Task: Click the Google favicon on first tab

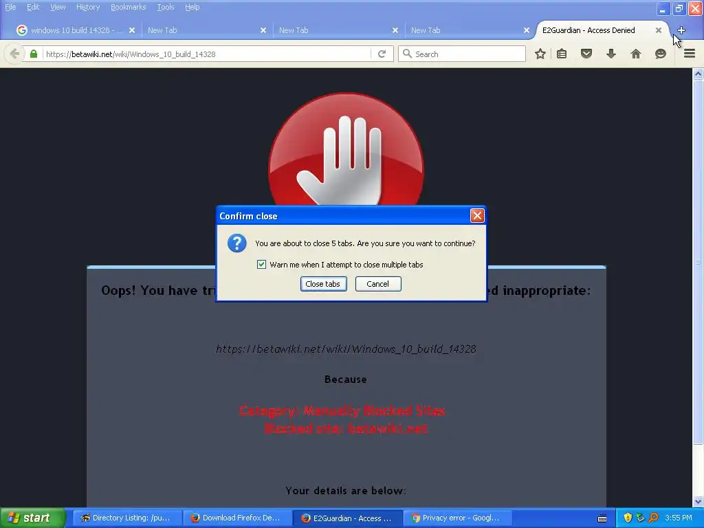Action: pyautogui.click(x=21, y=30)
